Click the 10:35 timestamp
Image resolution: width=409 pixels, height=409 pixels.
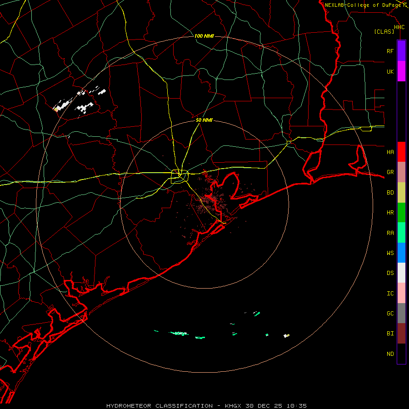pos(297,406)
